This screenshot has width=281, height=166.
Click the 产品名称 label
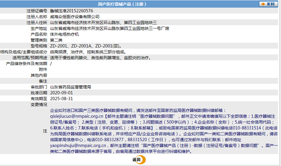coord(39,34)
